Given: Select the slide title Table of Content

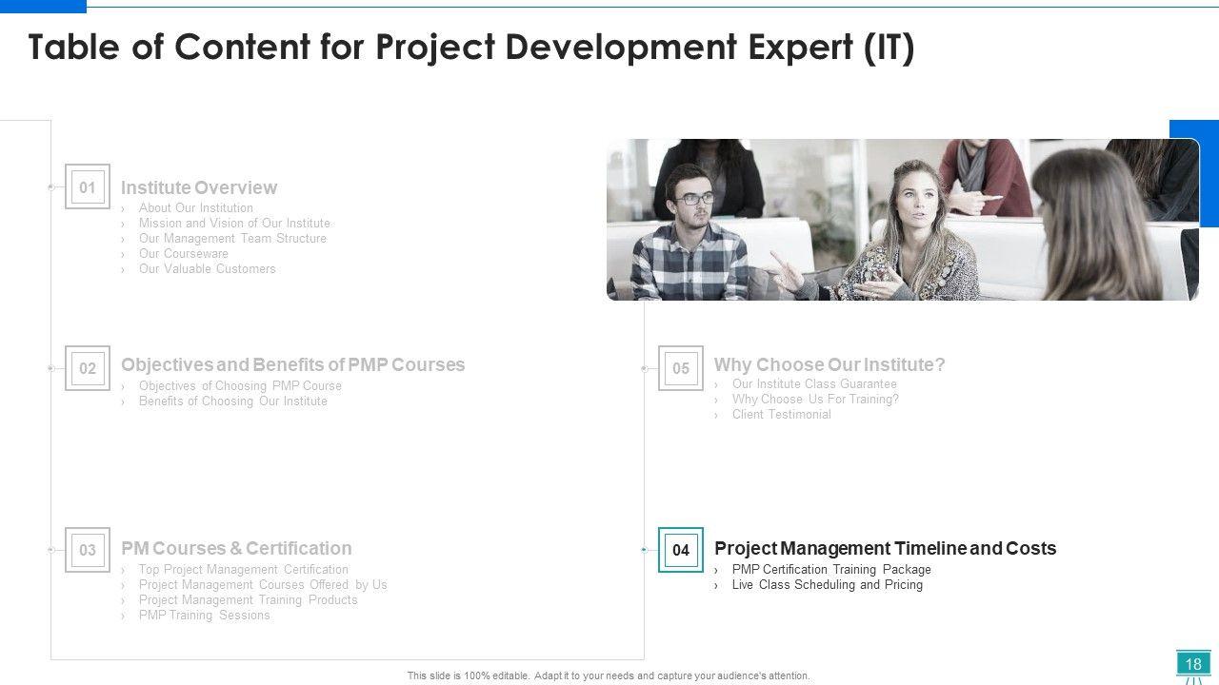Looking at the screenshot, I should pyautogui.click(x=471, y=48).
